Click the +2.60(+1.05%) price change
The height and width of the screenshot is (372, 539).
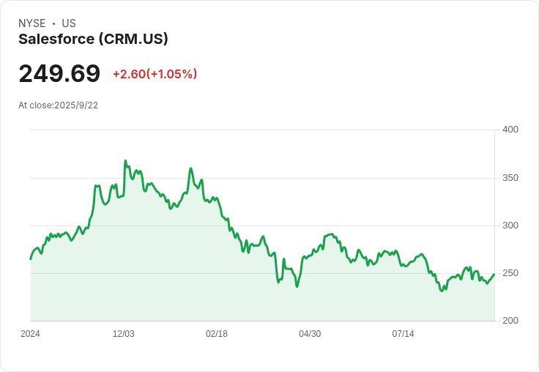[155, 74]
